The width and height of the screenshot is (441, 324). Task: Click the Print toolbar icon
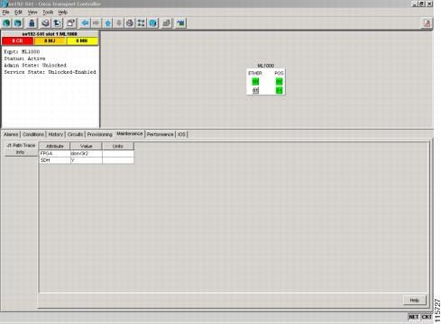[x=45, y=23]
